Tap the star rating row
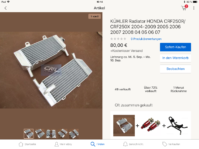 (118, 39)
